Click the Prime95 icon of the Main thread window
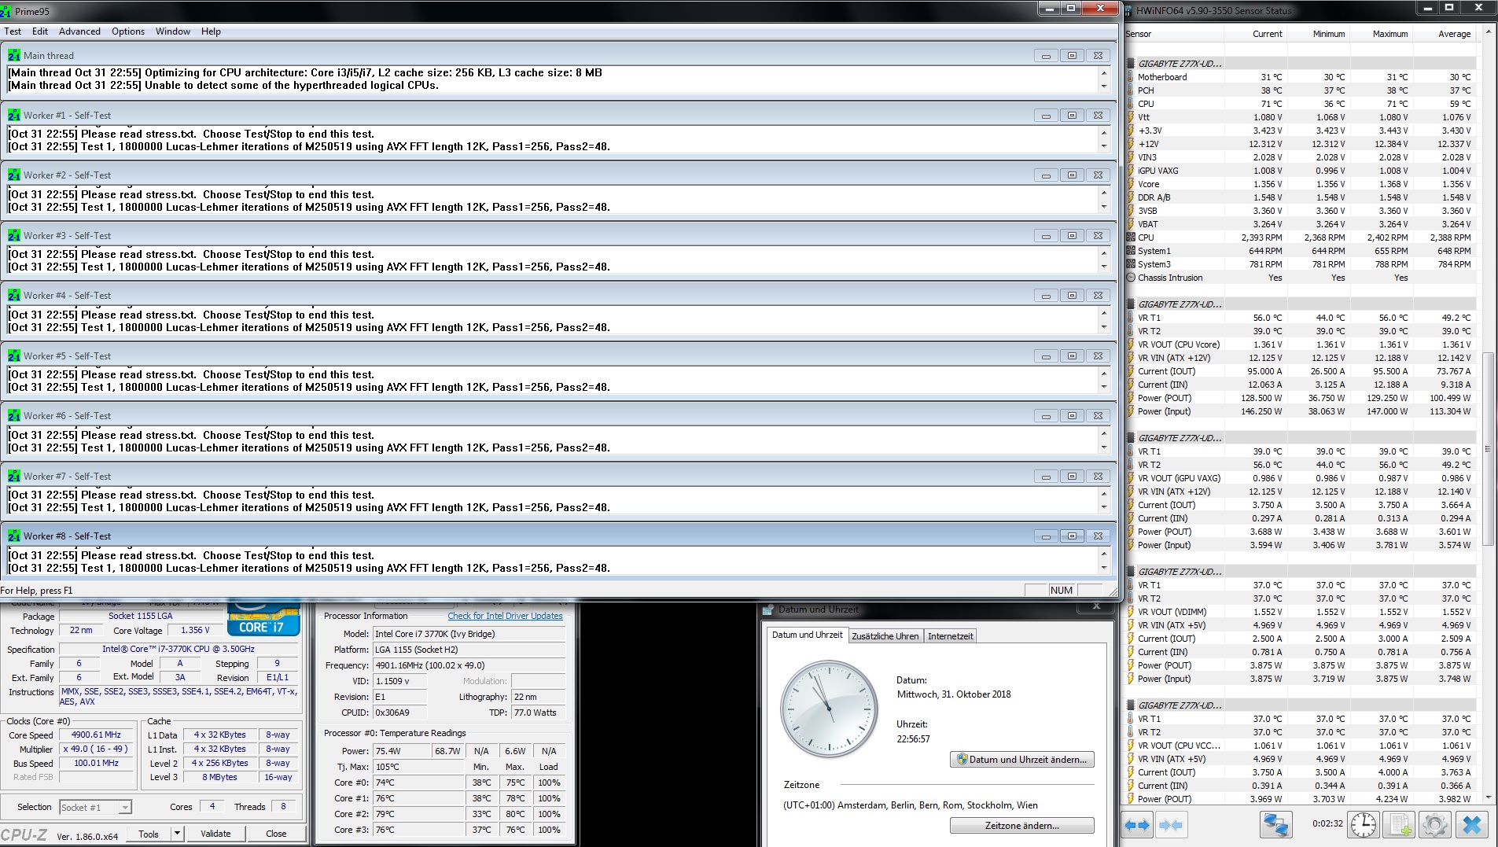Image resolution: width=1498 pixels, height=847 pixels. click(x=14, y=56)
